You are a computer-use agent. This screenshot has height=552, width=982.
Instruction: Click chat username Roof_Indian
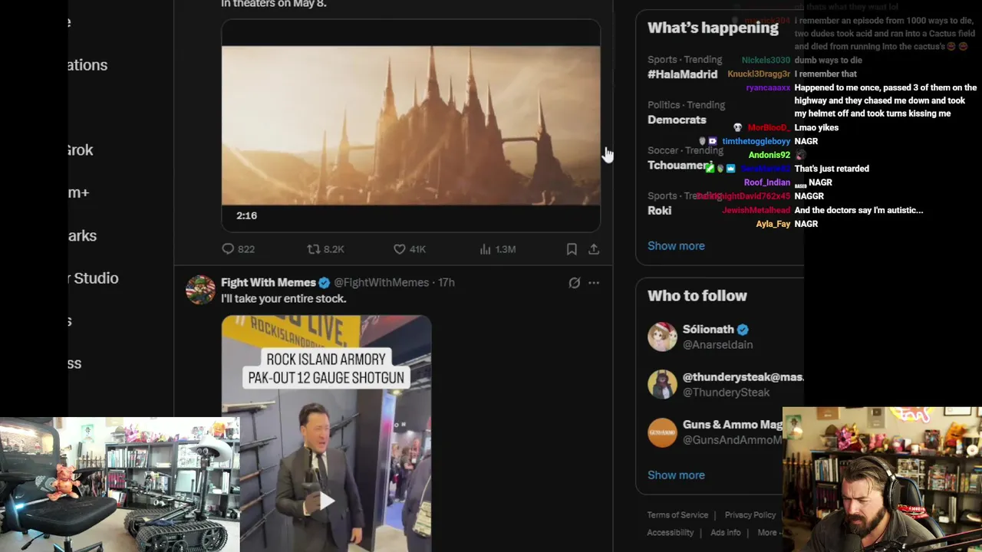tap(767, 182)
